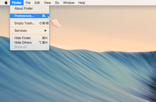This screenshot has height=102, width=156.
Task: Open the Help menu
Action: 82,3
